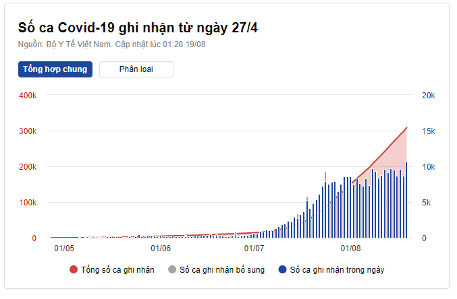Click the 01/07 date label
Viewport: 457px width, 299px height.
(254, 248)
